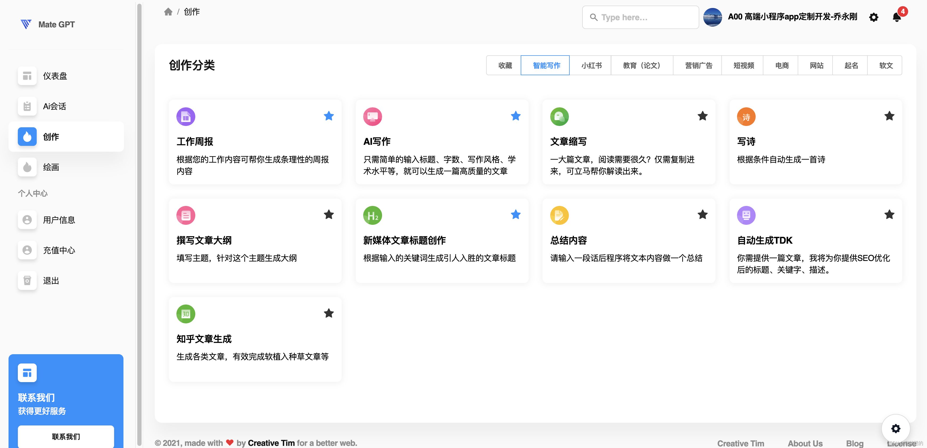This screenshot has width=927, height=448.
Task: Open the 教育（论文）tab
Action: 642,65
